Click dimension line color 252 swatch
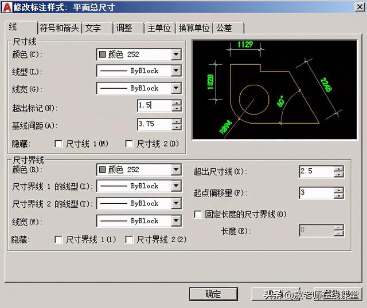The image size is (367, 308). 102,54
